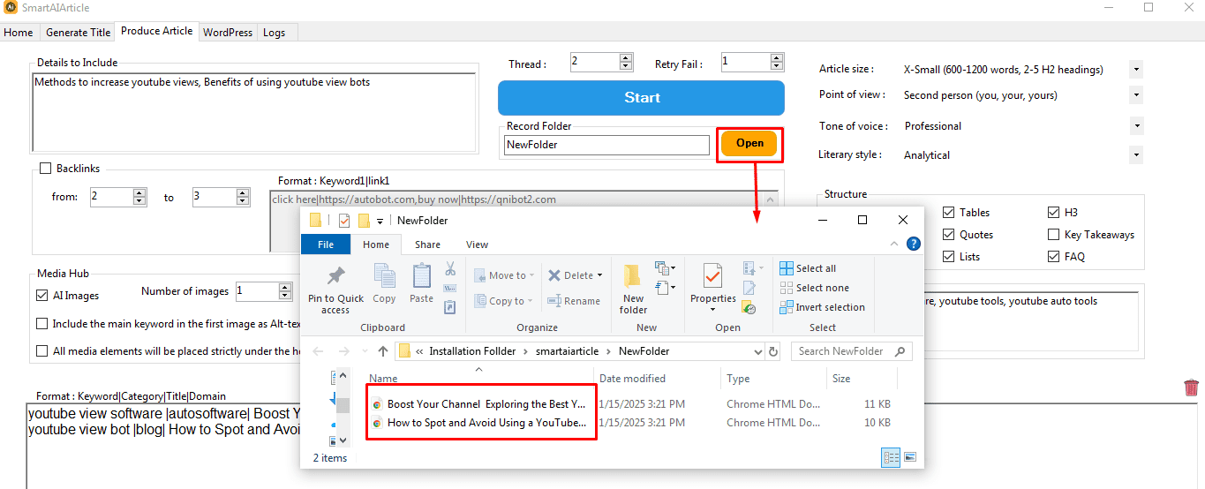The height and width of the screenshot is (489, 1205).
Task: Click the Quick Access properties checkmark icon
Action: (344, 221)
